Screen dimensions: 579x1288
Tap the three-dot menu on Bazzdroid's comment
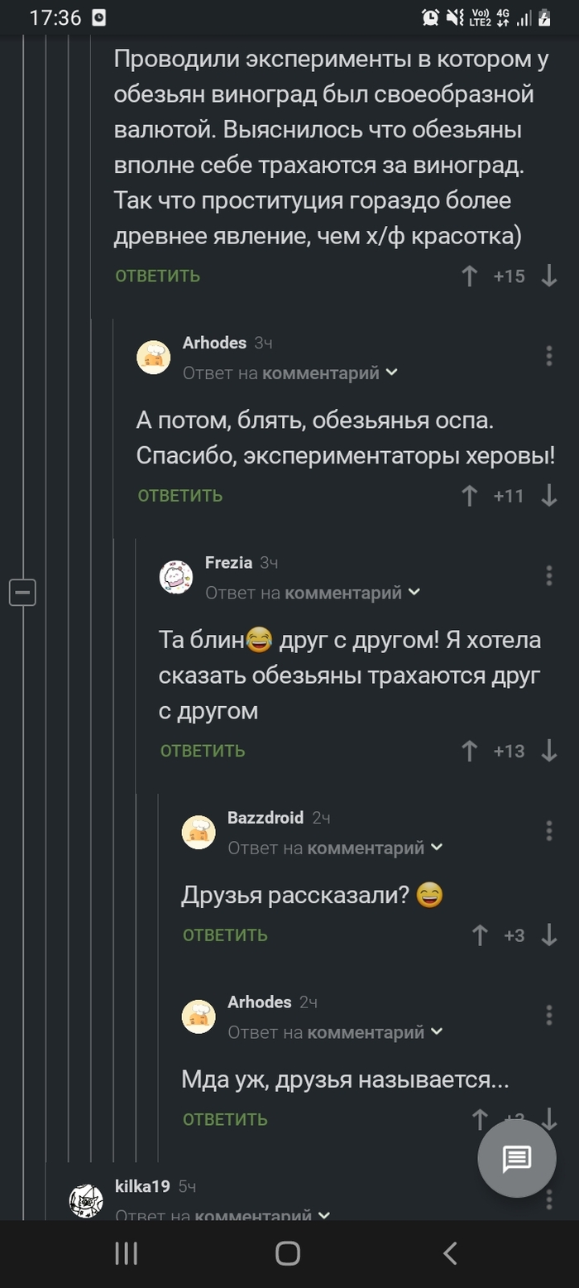pyautogui.click(x=548, y=831)
